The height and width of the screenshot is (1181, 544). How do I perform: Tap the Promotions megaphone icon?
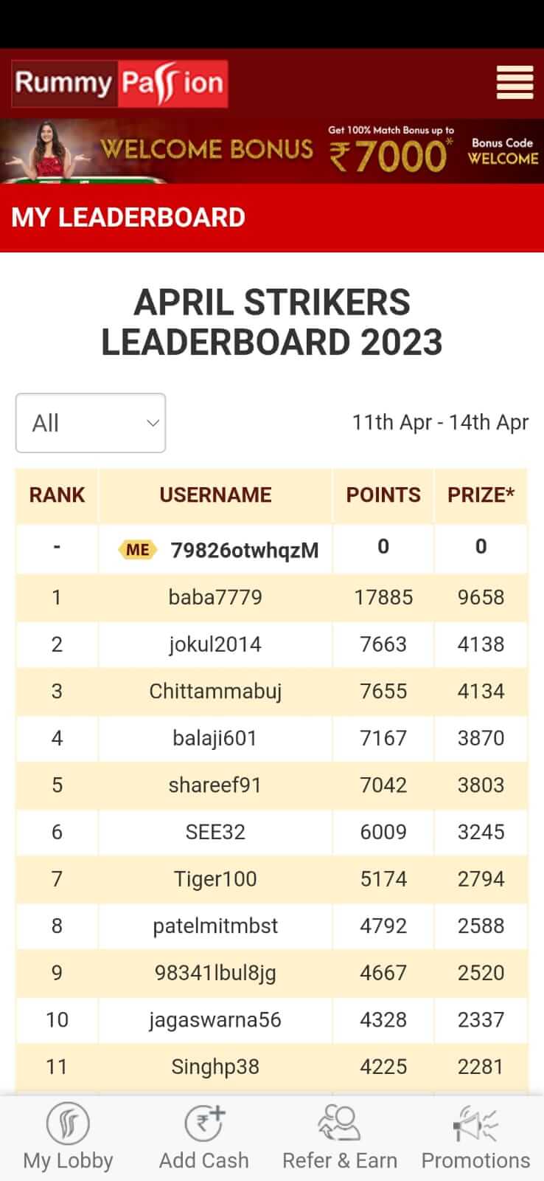(x=475, y=1123)
